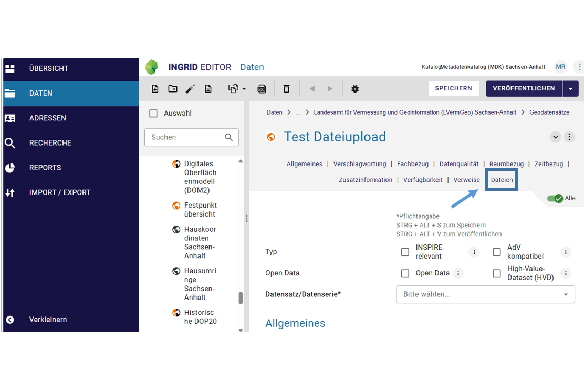Enable the INSPIRE-relevant checkbox
The height and width of the screenshot is (389, 584).
click(405, 252)
